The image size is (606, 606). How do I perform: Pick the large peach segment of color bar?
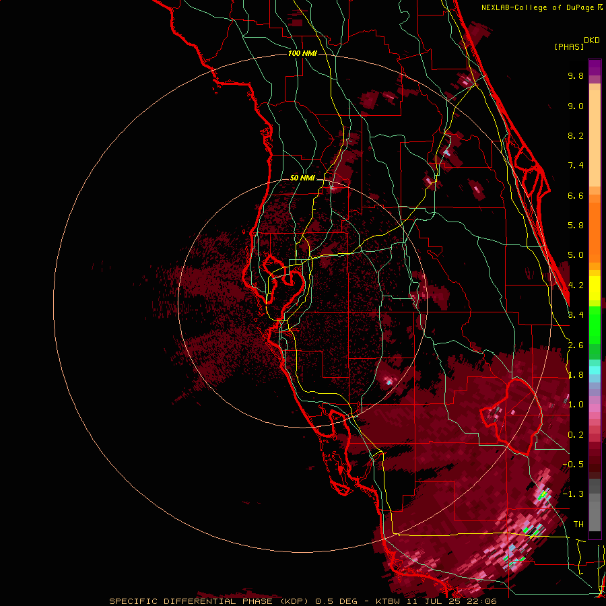(595, 139)
